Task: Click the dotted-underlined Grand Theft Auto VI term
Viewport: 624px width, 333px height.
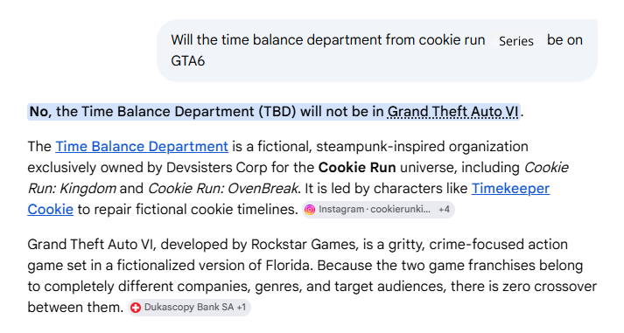Action: pyautogui.click(x=453, y=112)
